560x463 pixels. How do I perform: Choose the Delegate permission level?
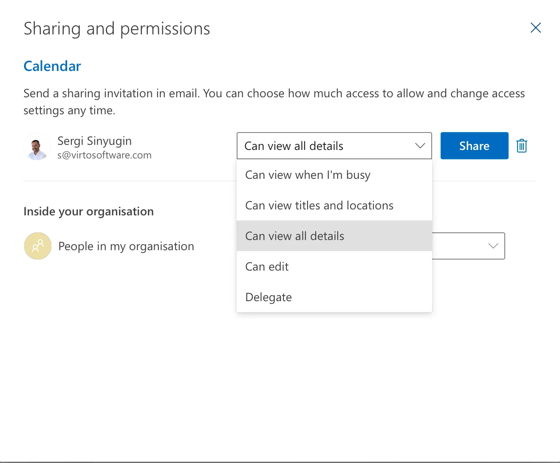[x=268, y=297]
